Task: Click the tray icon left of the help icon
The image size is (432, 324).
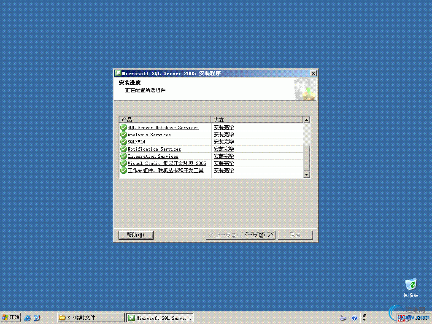Action: tap(343, 318)
